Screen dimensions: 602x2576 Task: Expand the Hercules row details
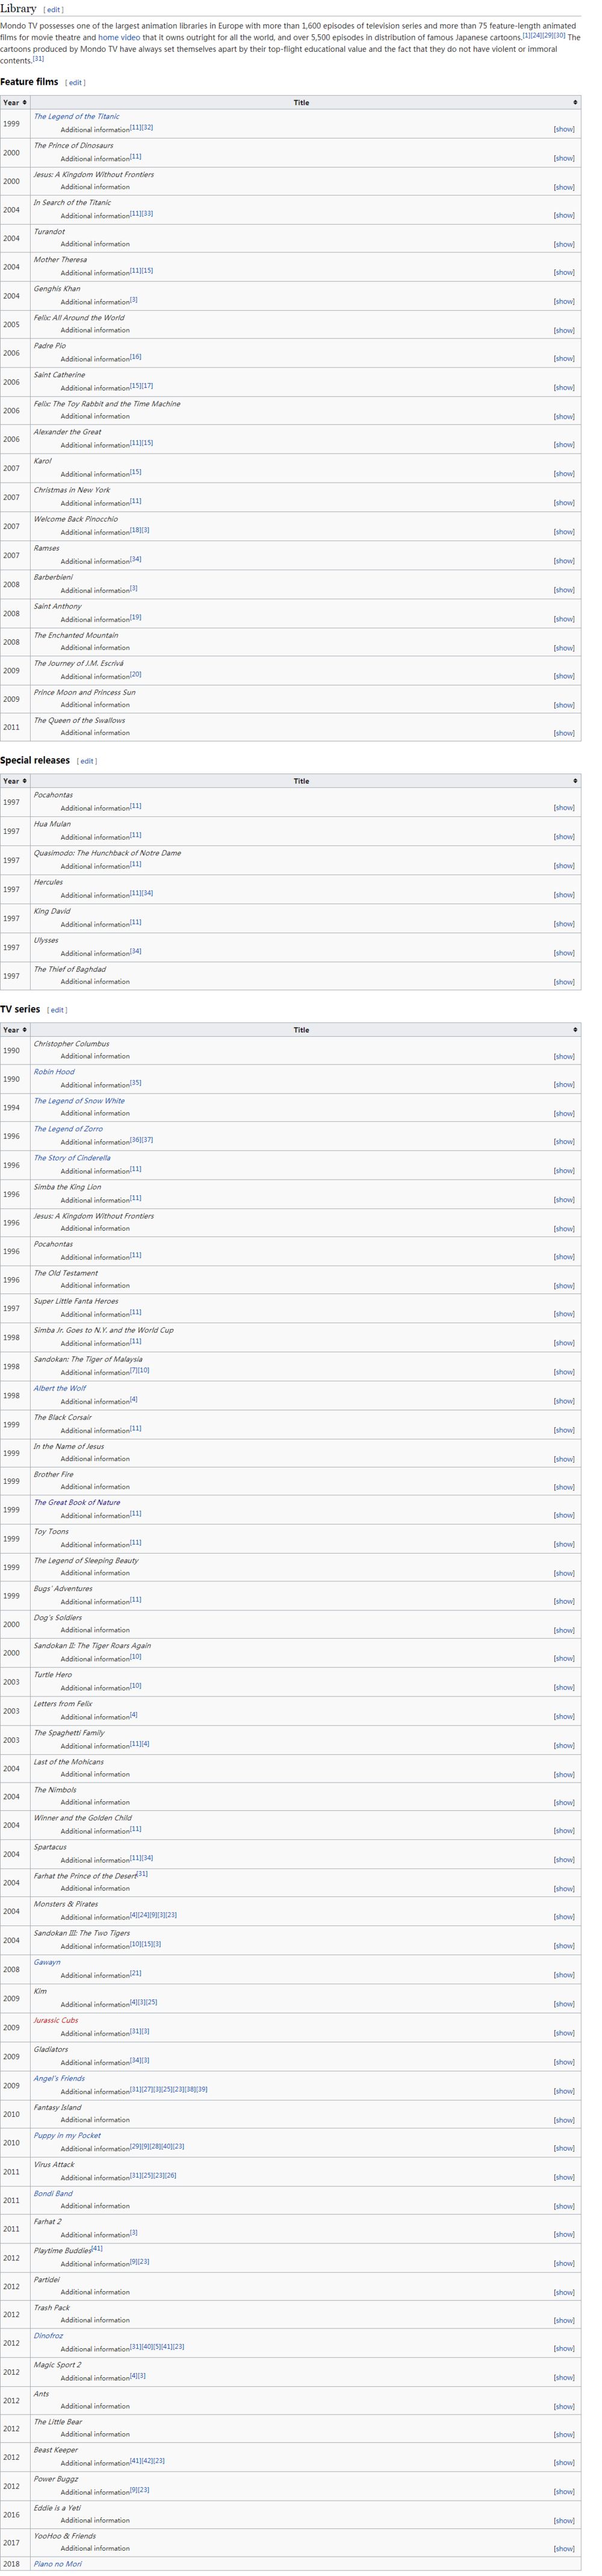coord(564,894)
